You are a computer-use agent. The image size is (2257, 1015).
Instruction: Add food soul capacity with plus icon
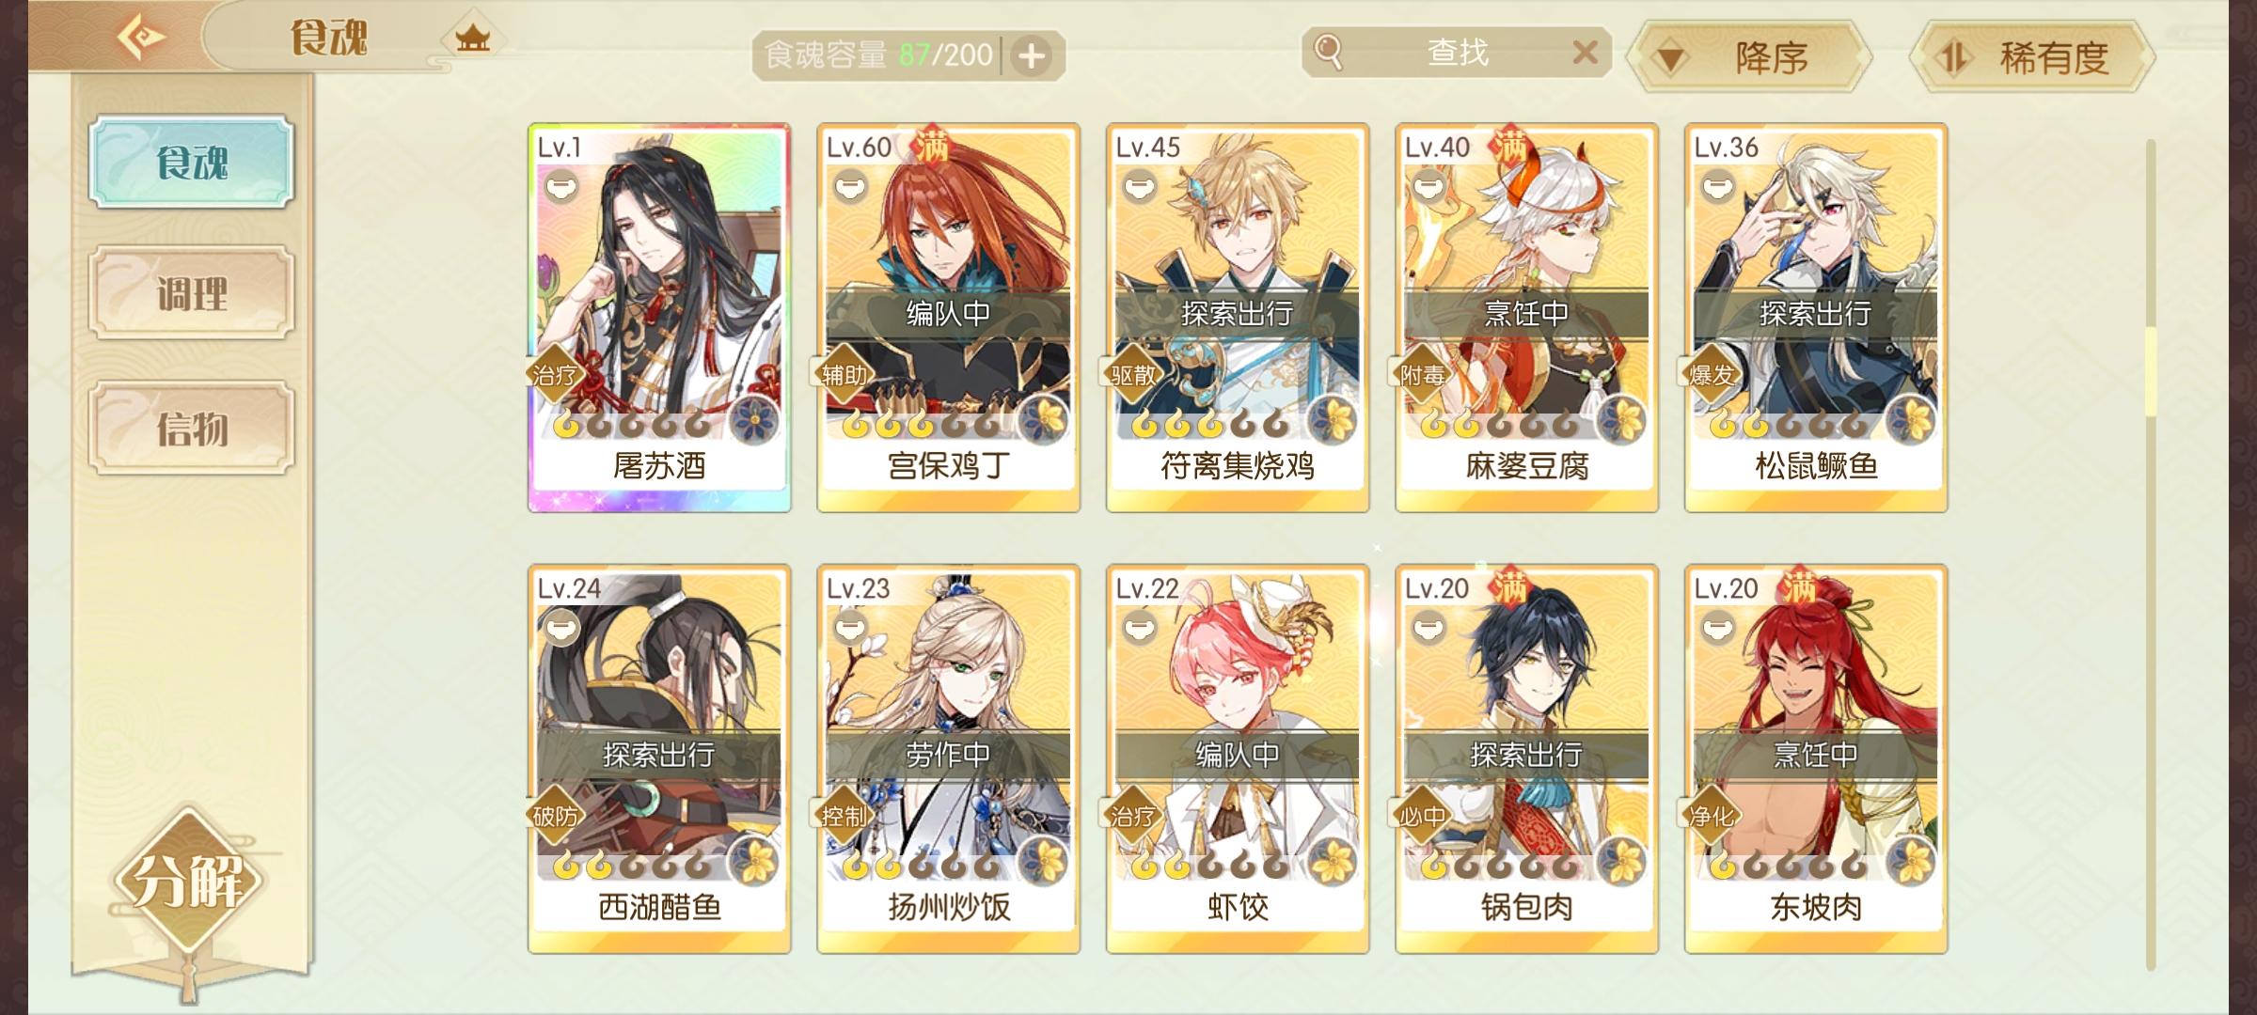1032,56
